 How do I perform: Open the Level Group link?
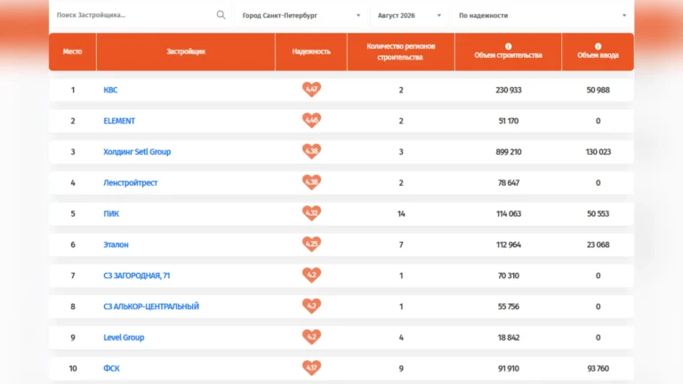coord(124,338)
